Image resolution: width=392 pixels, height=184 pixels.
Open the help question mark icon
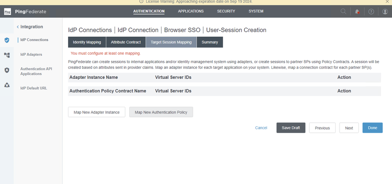(x=371, y=11)
